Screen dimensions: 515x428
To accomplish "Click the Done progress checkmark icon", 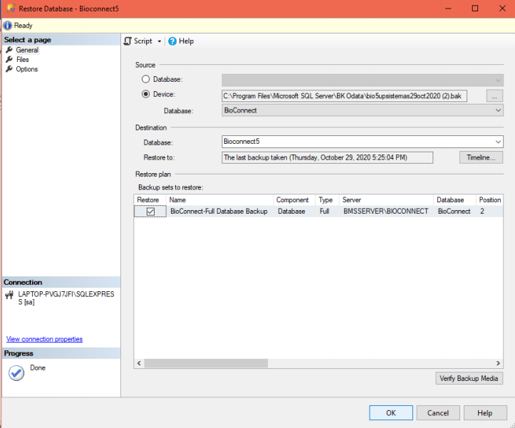I will (16, 373).
